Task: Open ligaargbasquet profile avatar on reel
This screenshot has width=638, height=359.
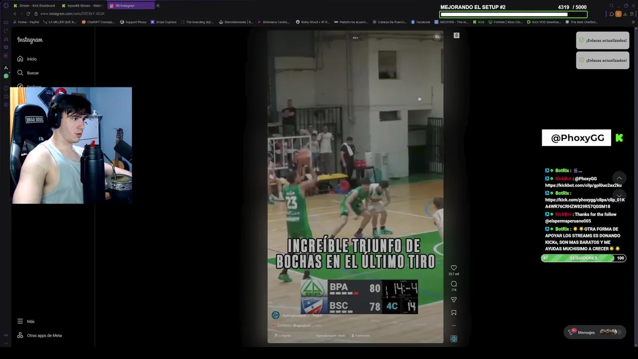Action: coord(275,315)
